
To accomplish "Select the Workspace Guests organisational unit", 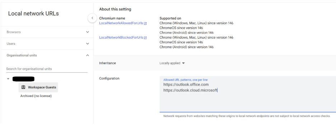I will (x=38, y=87).
